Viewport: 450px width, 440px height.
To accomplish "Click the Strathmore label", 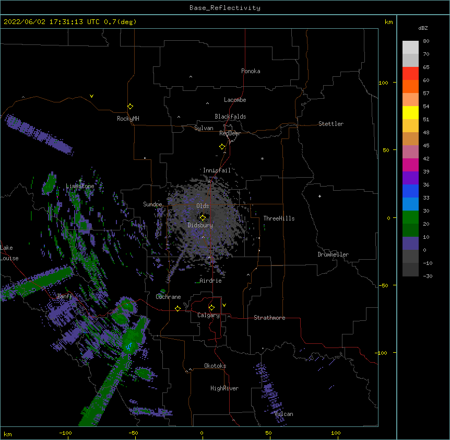I will click(269, 318).
